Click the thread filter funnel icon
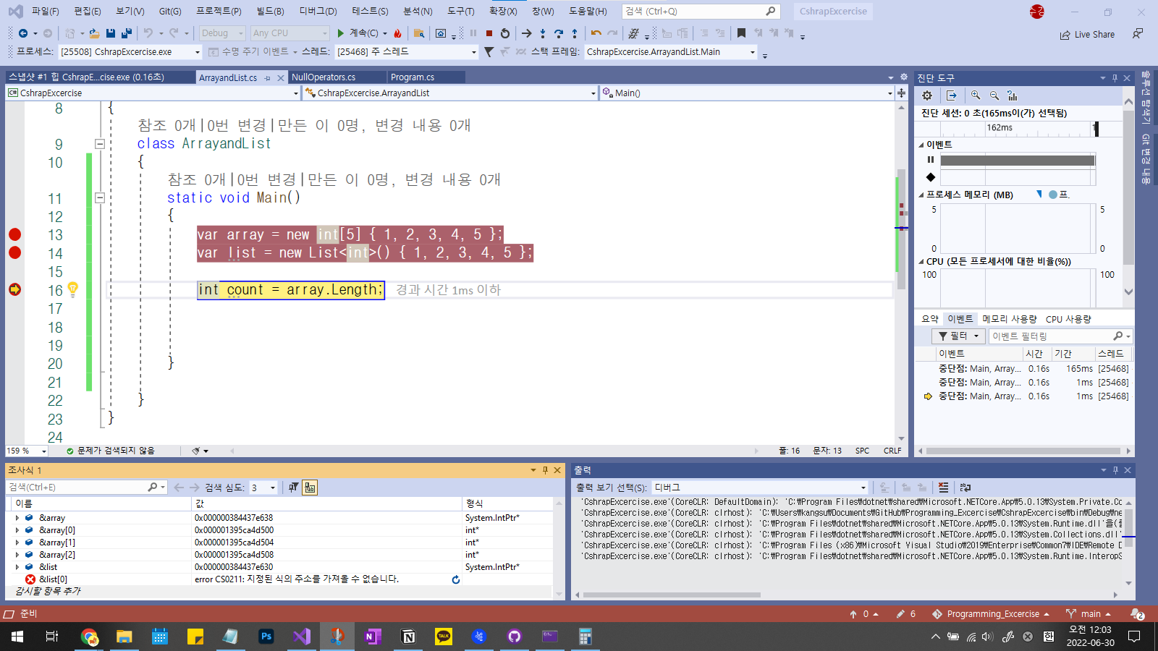This screenshot has height=651, width=1158. coord(489,52)
